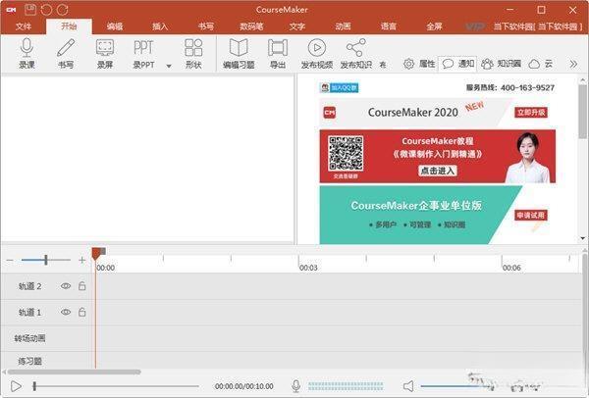Viewport: 589px width, 398px height.
Task: Click the 00:00.00/00:10.00 time display
Action: point(244,386)
